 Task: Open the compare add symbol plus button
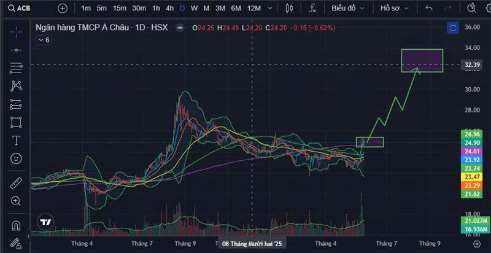tap(63, 9)
